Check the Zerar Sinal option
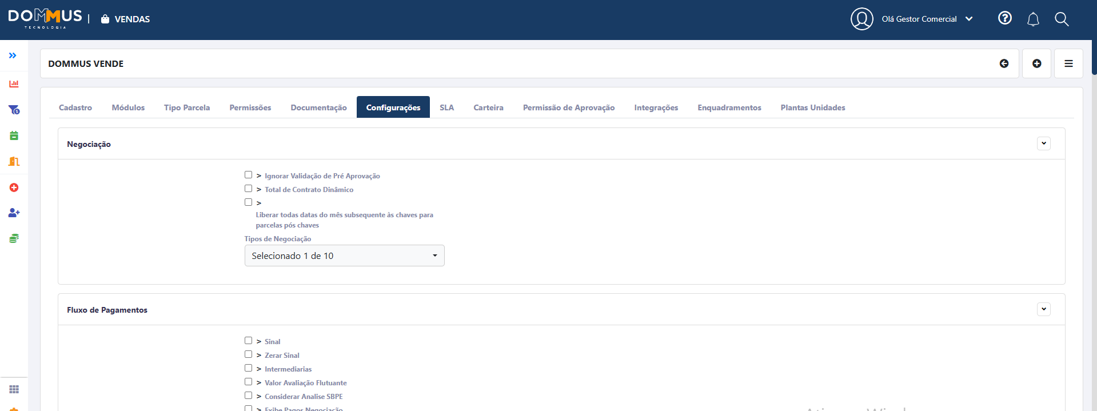 [248, 354]
